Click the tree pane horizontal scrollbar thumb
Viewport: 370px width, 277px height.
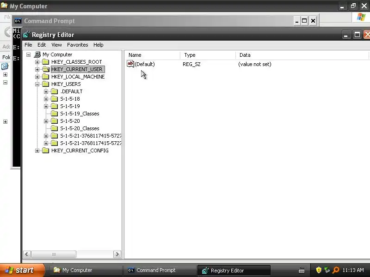click(x=54, y=254)
